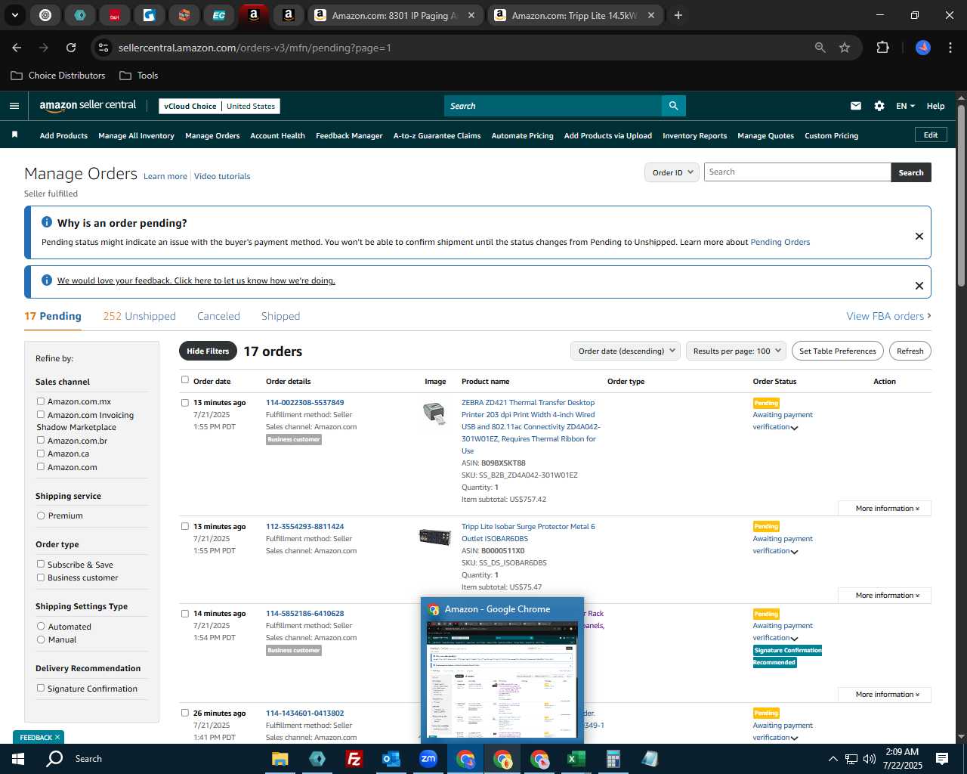
Task: Switch to the Canceled orders tab
Action: 218,316
